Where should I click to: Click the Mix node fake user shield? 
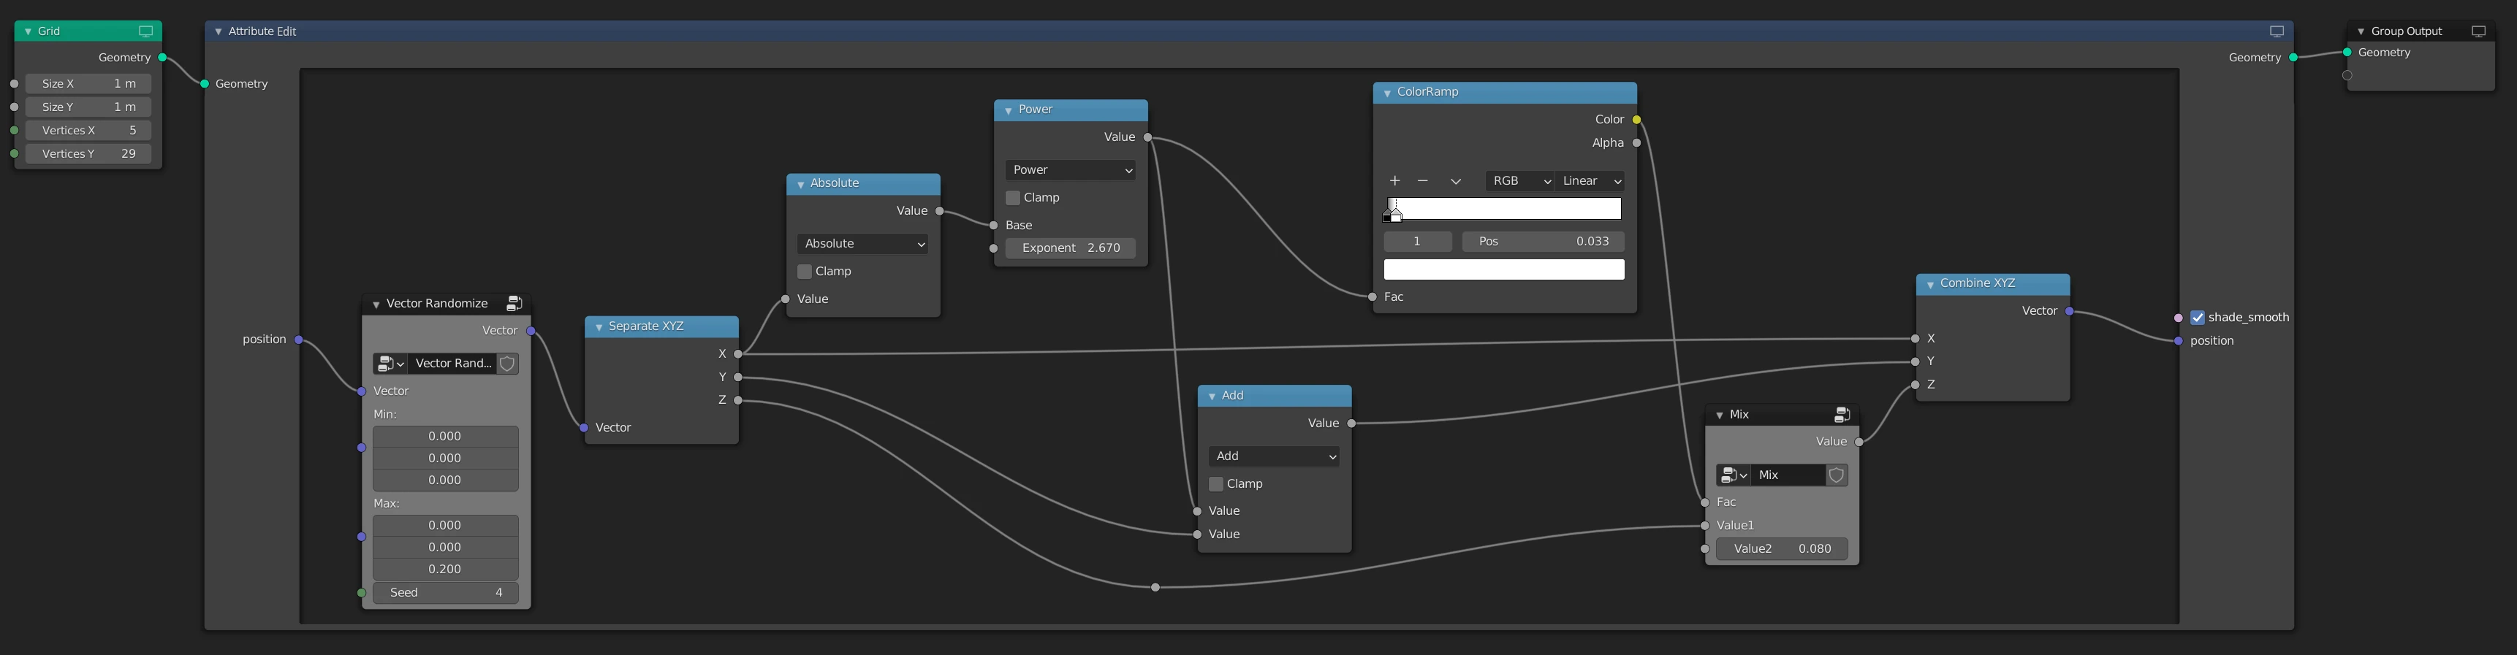(x=1837, y=475)
